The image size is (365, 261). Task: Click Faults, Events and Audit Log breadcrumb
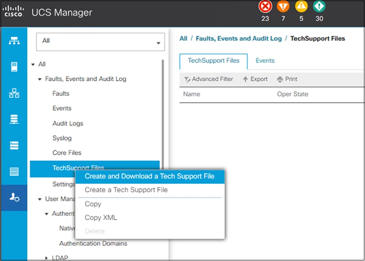click(x=239, y=38)
